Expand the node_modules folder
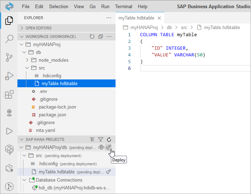The image size is (251, 194). tap(27, 60)
